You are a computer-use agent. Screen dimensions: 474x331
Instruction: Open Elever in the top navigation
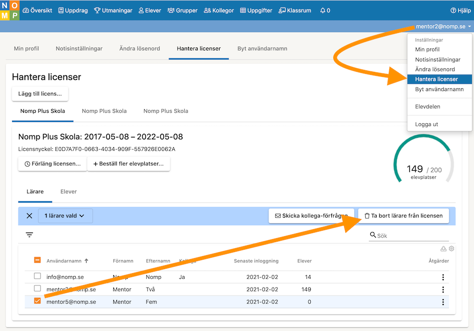tap(150, 10)
